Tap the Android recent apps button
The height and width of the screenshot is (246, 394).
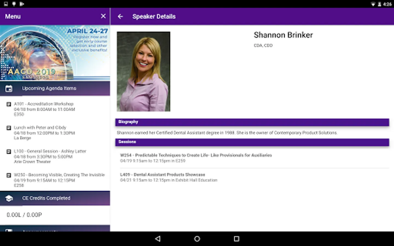pos(237,239)
